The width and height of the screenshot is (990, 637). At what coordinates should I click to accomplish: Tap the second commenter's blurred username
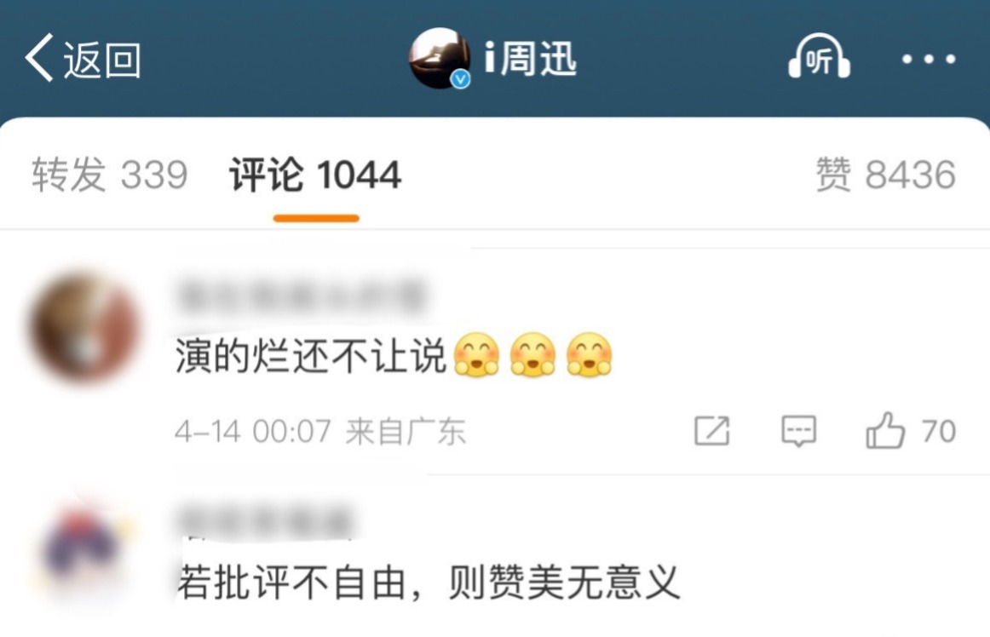point(264,520)
